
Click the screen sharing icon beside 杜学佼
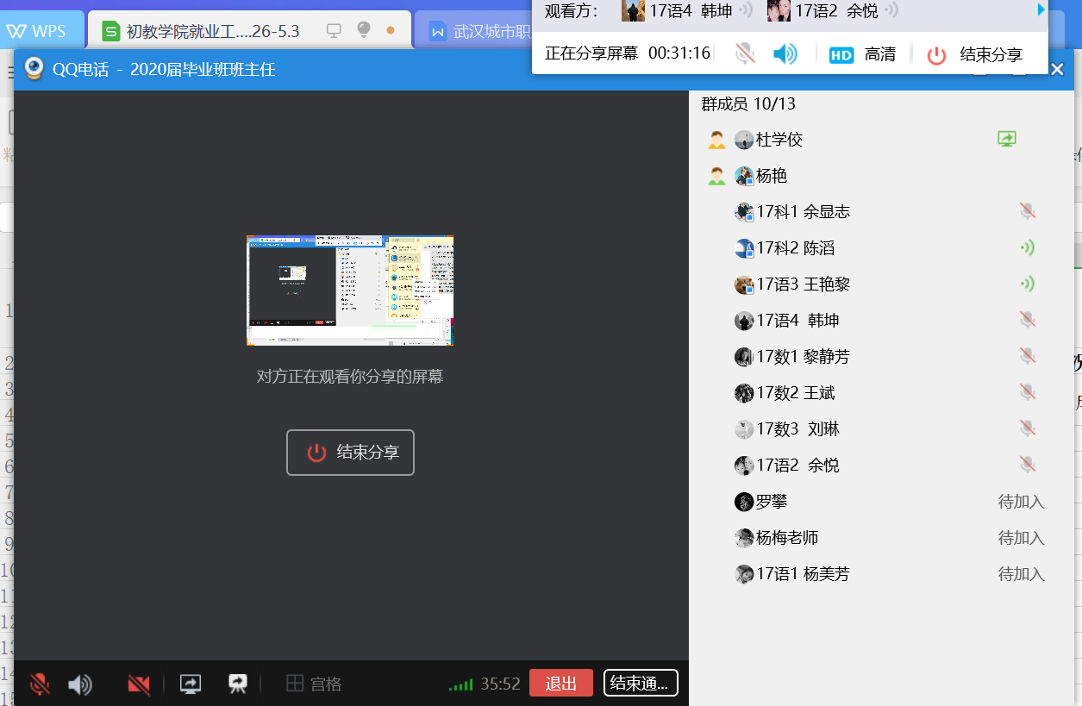(1006, 139)
